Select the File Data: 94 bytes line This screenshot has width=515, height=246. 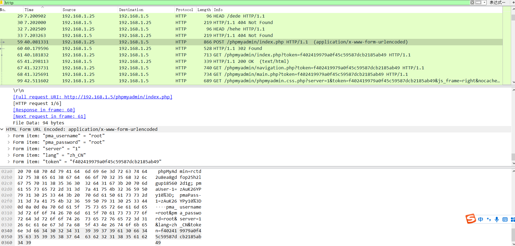39,123
